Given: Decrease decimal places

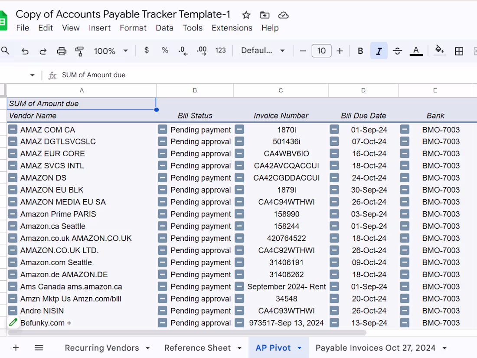Looking at the screenshot, I should coord(183,51).
